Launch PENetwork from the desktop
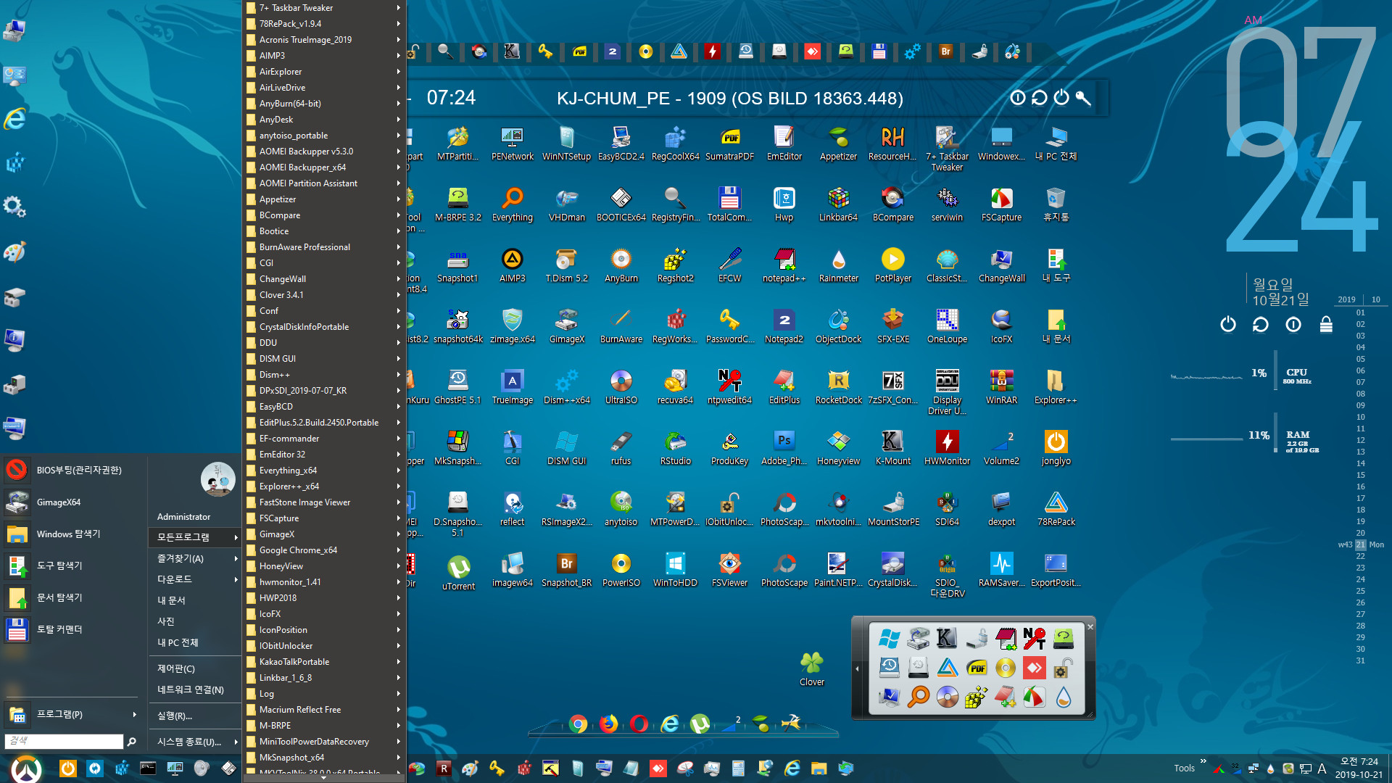This screenshot has width=1392, height=783. tap(512, 143)
